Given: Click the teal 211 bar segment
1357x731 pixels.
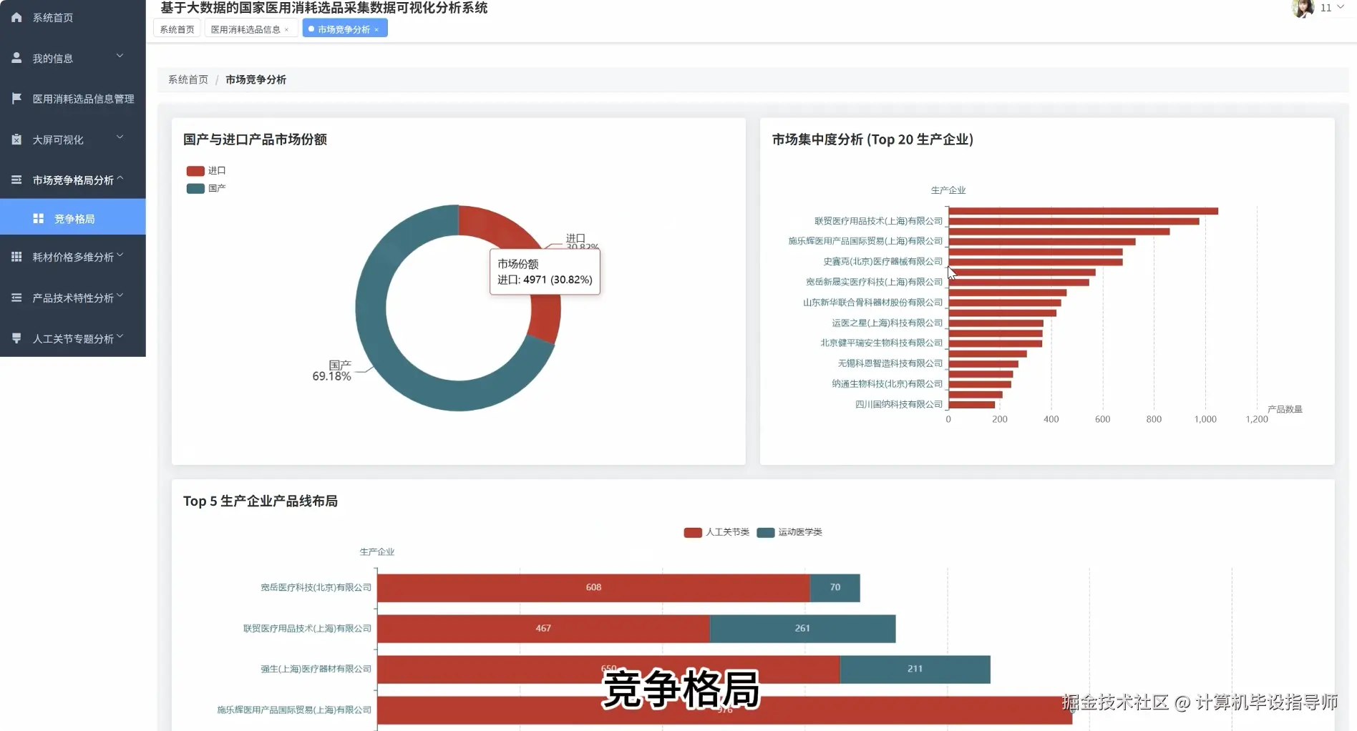Looking at the screenshot, I should tap(915, 669).
